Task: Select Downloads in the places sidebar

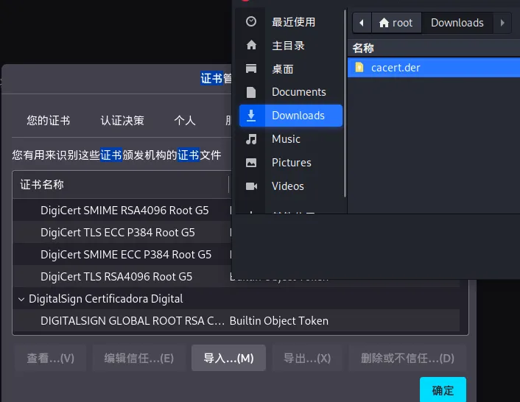Action: coord(291,116)
